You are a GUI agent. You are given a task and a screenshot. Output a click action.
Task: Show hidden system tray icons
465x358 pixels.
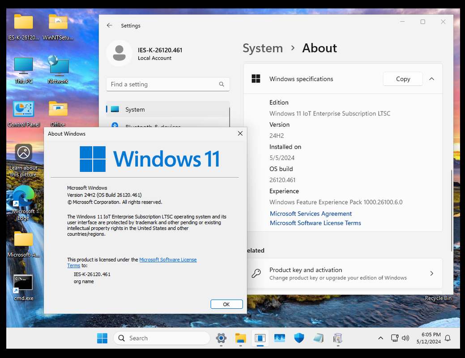[381, 338]
